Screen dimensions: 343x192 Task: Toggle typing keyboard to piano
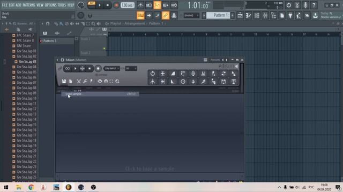[140, 15]
